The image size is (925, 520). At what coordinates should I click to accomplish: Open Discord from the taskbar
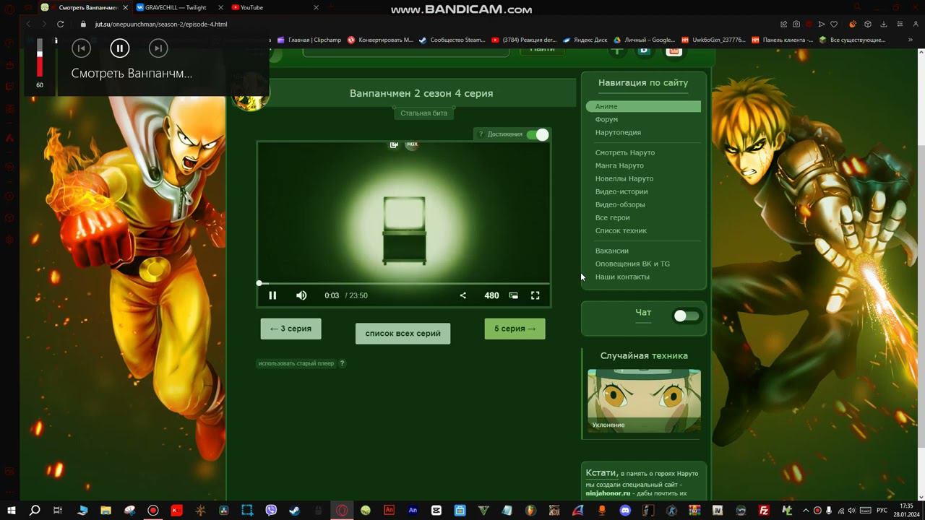pyautogui.click(x=625, y=511)
